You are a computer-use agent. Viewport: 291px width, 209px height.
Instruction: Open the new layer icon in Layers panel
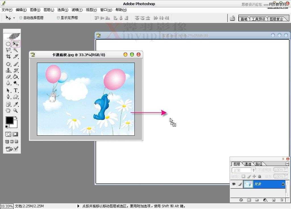[273, 200]
